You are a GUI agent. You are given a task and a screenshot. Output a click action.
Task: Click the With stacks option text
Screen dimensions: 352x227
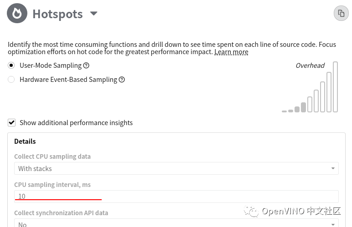click(35, 169)
